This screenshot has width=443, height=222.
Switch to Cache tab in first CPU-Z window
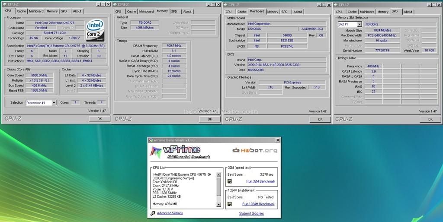pos(21,11)
